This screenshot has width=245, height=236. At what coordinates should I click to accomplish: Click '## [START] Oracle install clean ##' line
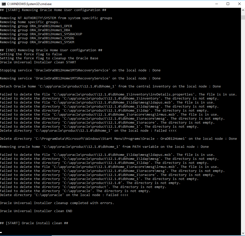pyautogui.click(x=34, y=223)
